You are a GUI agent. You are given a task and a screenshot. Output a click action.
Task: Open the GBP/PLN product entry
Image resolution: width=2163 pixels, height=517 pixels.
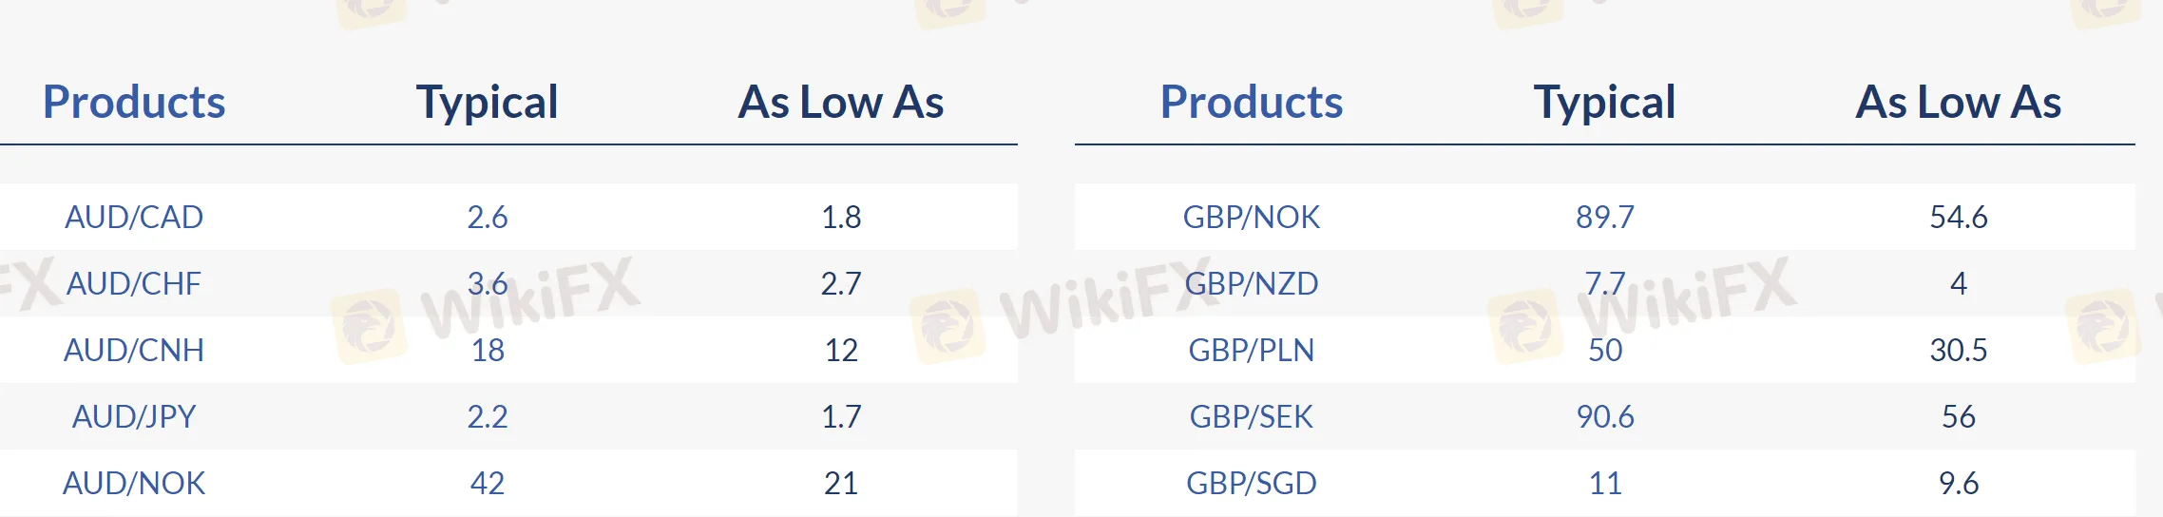point(1251,350)
